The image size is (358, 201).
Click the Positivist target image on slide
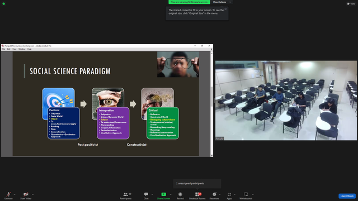coord(58,98)
